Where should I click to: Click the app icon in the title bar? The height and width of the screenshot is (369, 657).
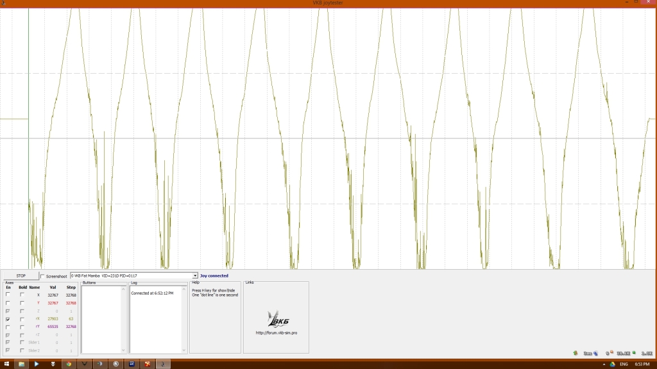click(4, 3)
